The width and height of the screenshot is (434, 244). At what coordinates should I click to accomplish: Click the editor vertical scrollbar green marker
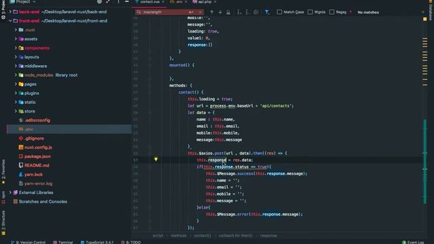tap(425, 161)
